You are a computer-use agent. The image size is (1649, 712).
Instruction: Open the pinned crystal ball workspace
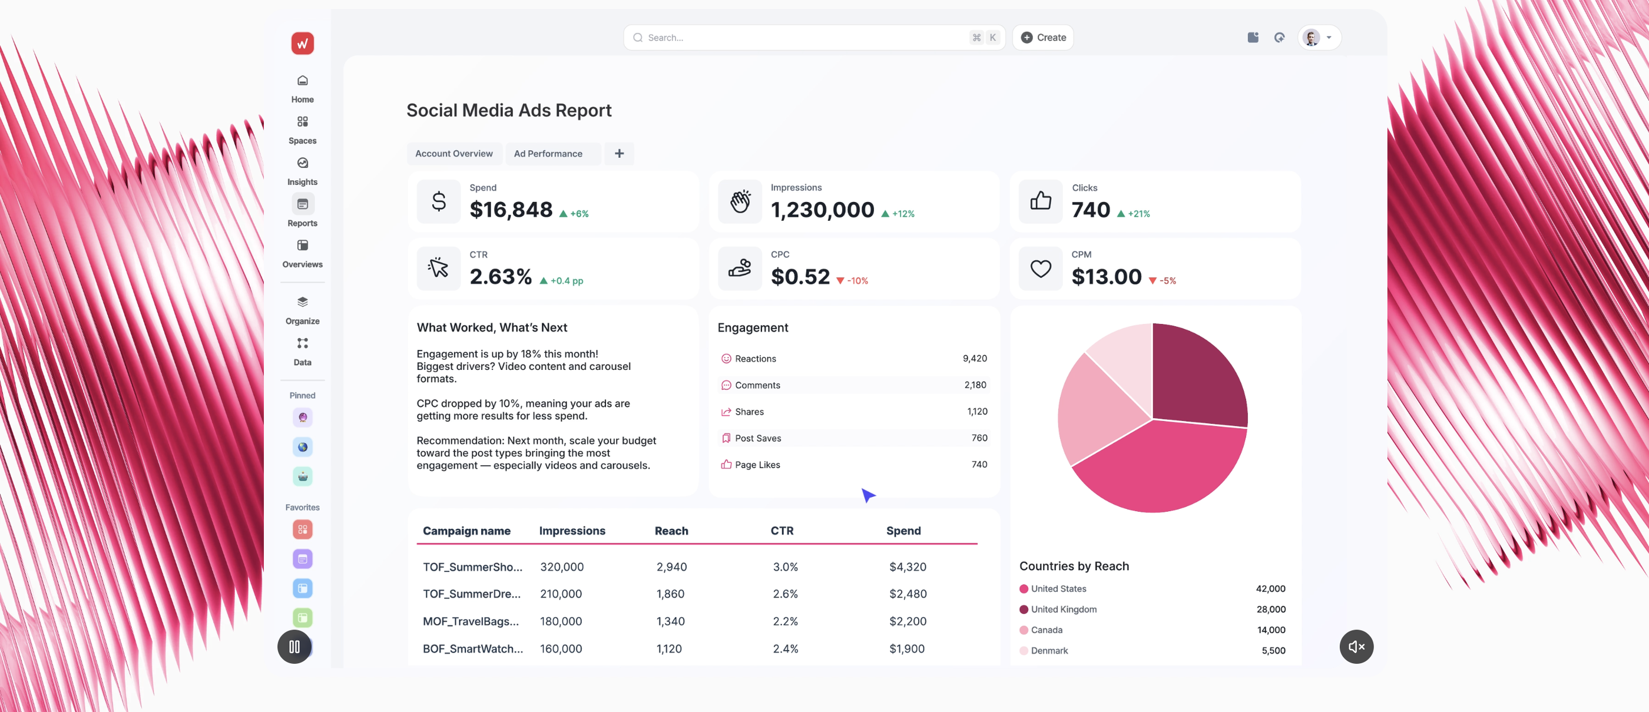[x=302, y=418]
